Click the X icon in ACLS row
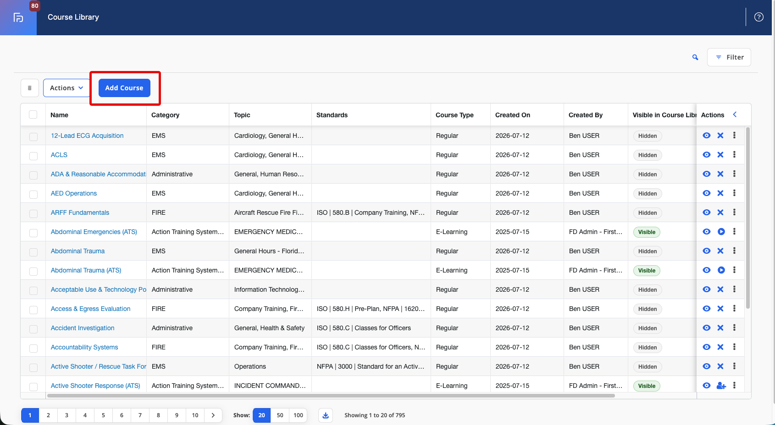The width and height of the screenshot is (775, 425). point(720,155)
